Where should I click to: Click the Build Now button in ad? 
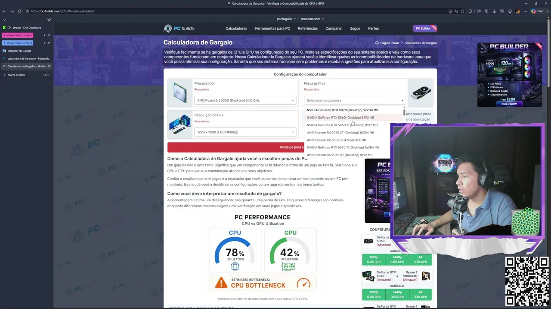tap(509, 104)
